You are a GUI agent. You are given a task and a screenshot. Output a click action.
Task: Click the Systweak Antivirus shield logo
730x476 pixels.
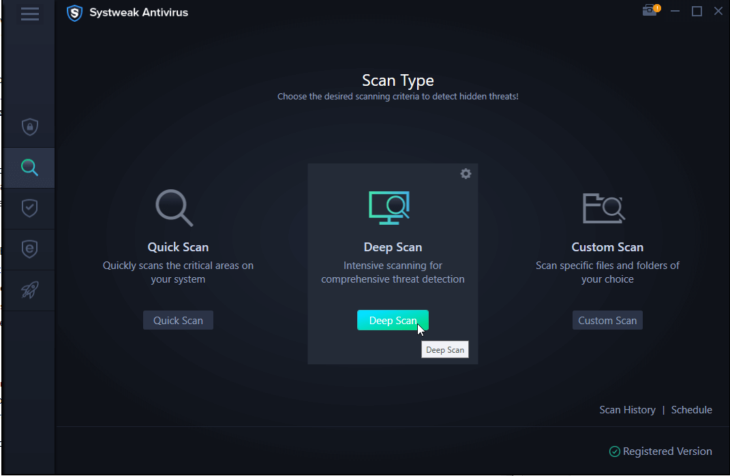(x=74, y=13)
